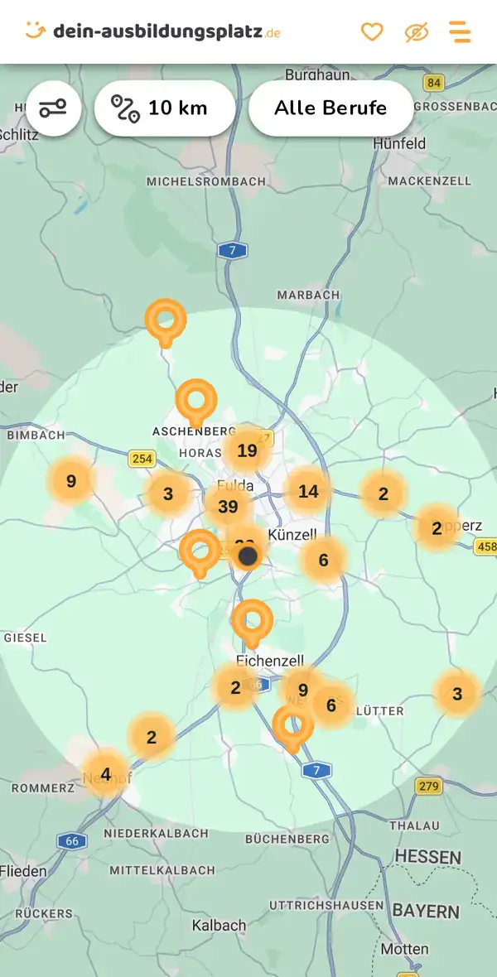This screenshot has height=977, width=497.
Task: Click the ROMMERZ map label
Action: pyautogui.click(x=43, y=787)
